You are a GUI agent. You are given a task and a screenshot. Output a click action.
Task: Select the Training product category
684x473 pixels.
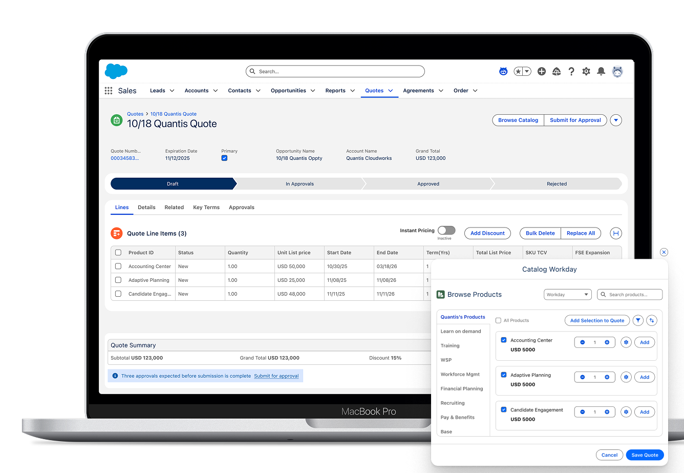click(450, 346)
